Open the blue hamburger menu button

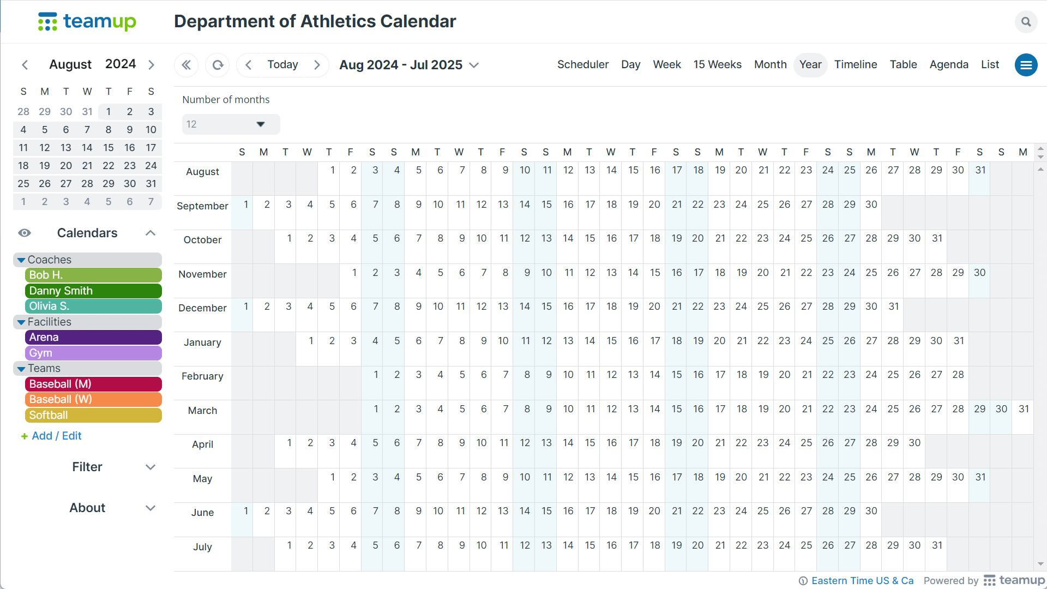pyautogui.click(x=1026, y=65)
